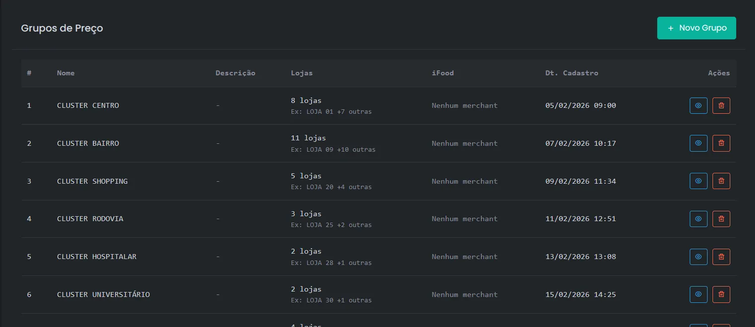Click 'Ex: LOJA 20 +4 outras'
The image size is (755, 327).
click(x=331, y=187)
